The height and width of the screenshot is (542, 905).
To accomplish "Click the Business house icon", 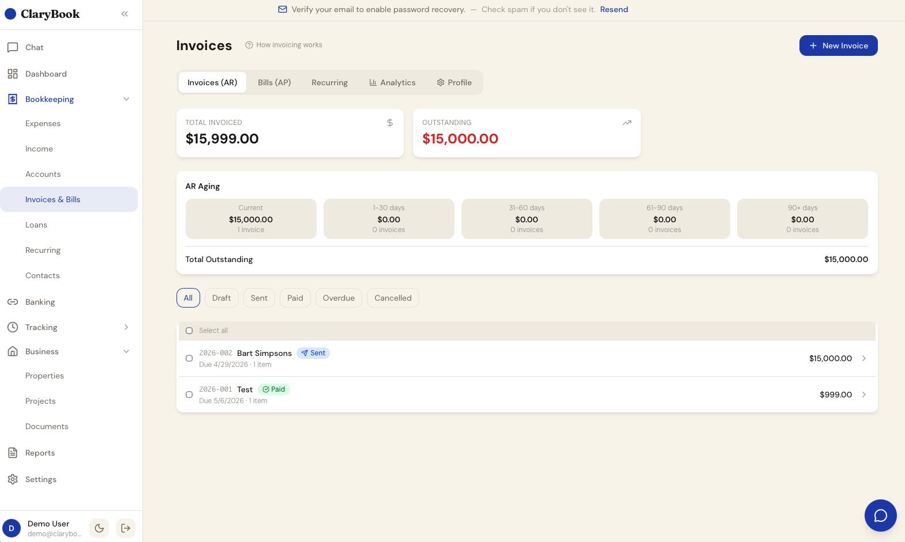I will coord(13,351).
